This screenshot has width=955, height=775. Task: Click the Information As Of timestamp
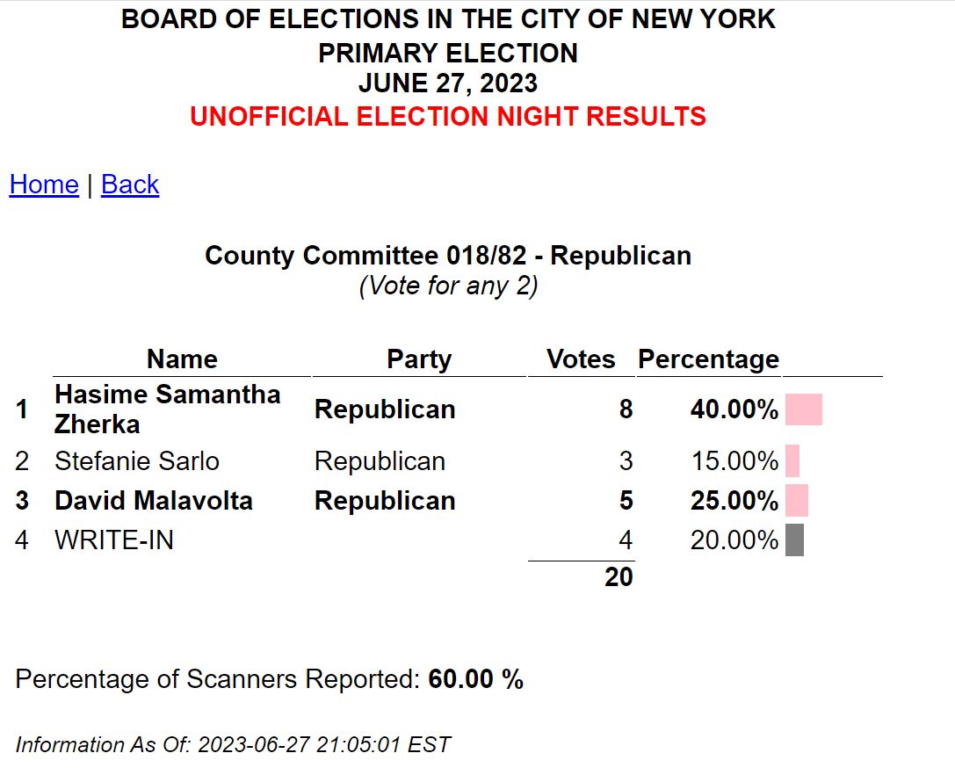click(x=233, y=744)
